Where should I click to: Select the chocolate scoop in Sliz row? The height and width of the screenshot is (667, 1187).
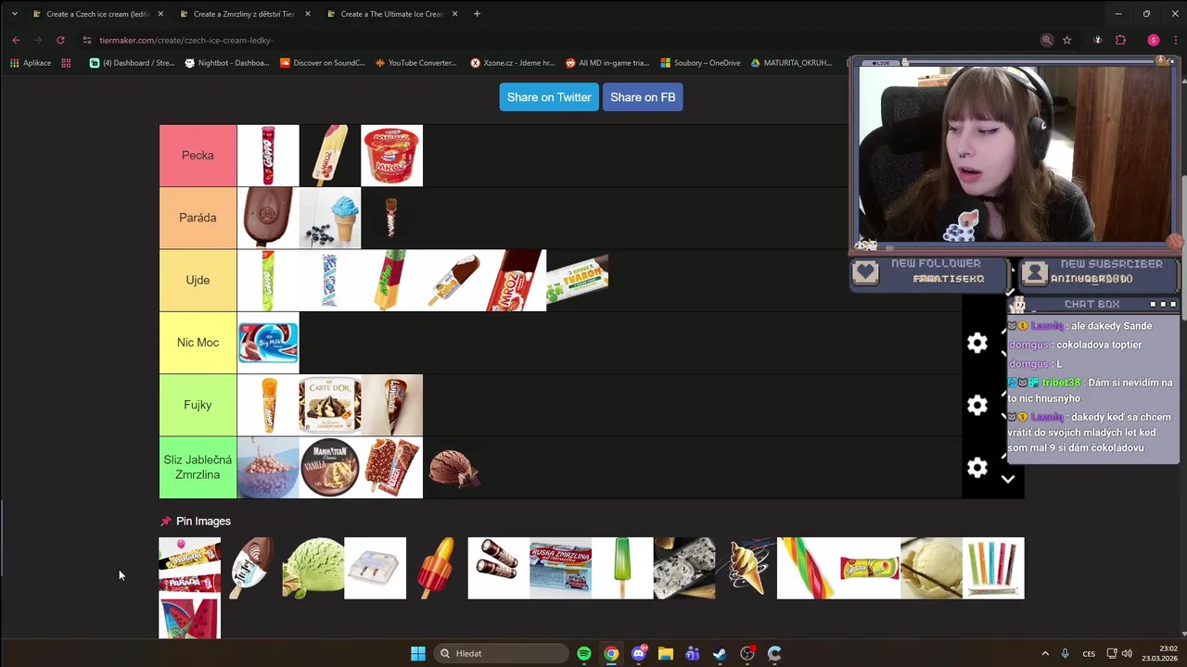(x=453, y=467)
